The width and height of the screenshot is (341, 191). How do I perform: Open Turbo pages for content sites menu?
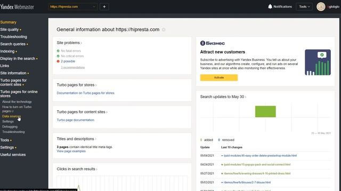[13, 82]
